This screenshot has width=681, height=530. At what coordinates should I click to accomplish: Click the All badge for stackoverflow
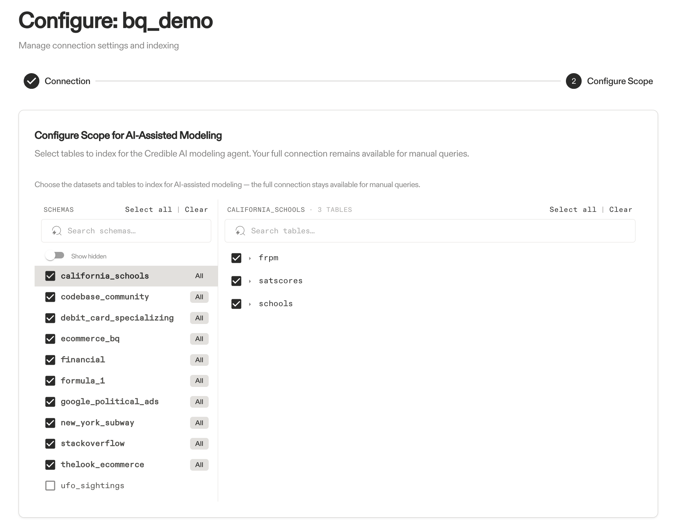pos(199,444)
